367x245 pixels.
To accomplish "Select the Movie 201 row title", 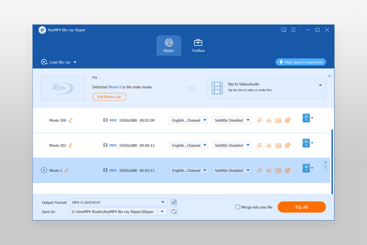I will [x=58, y=145].
